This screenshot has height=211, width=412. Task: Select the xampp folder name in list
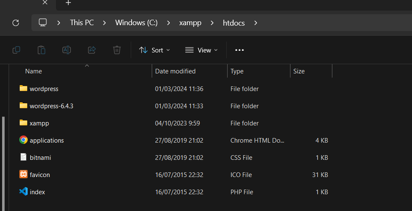pyautogui.click(x=39, y=123)
